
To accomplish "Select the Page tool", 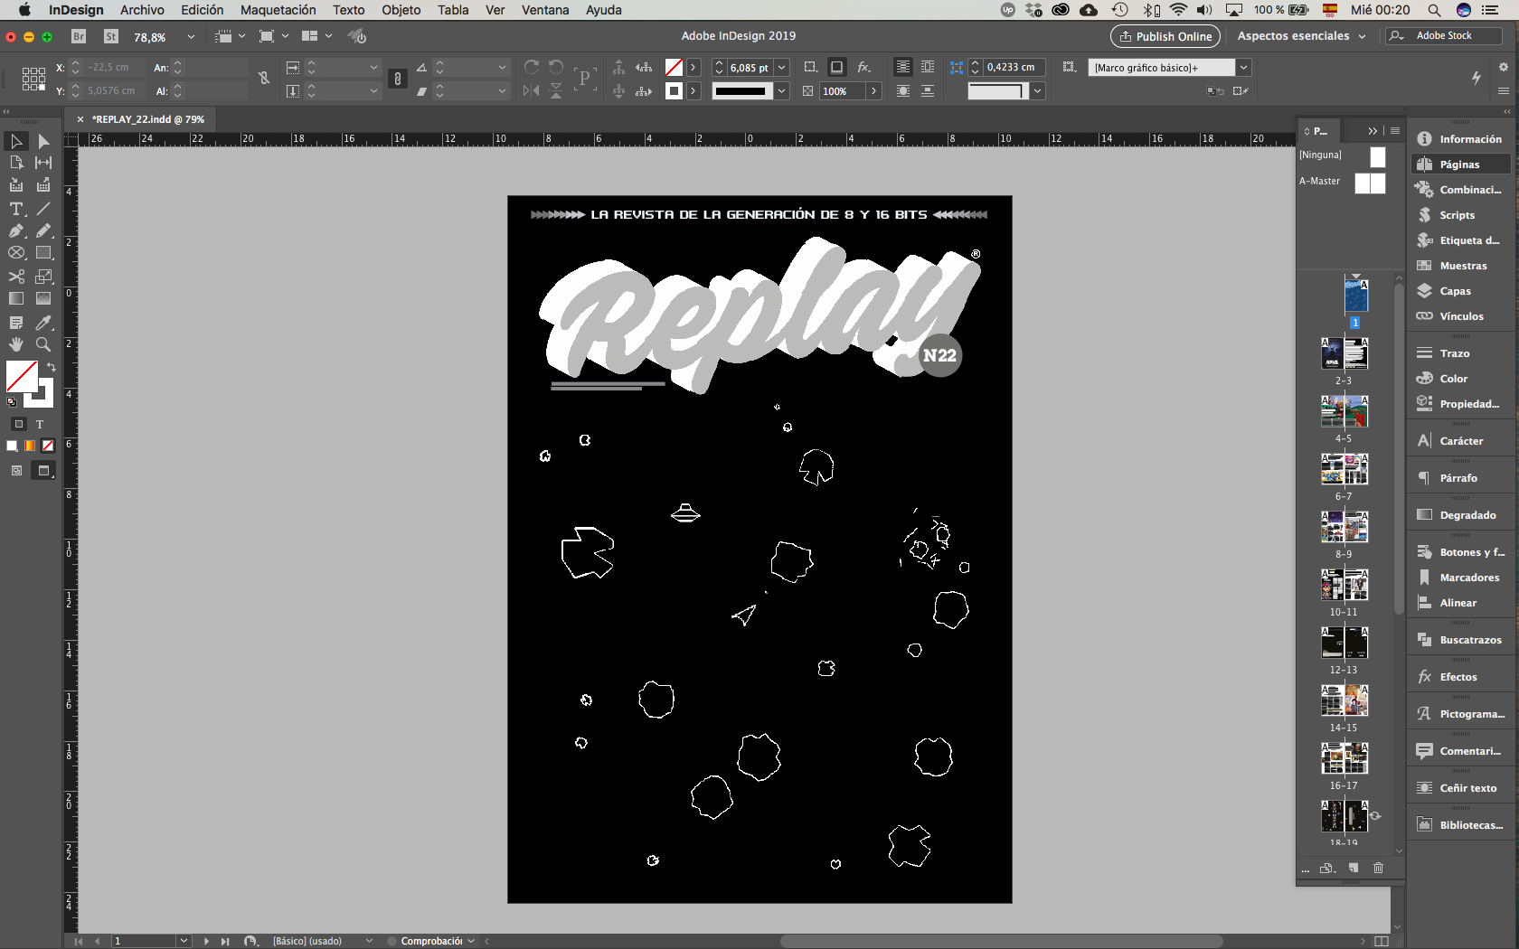I will pos(16,163).
